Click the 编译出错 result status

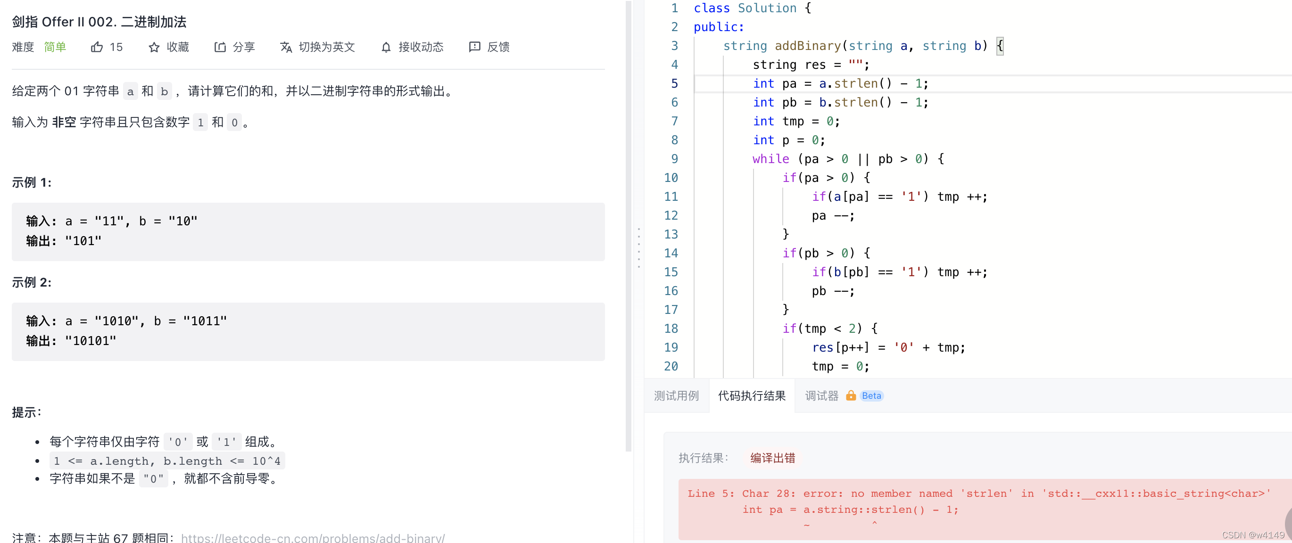772,458
